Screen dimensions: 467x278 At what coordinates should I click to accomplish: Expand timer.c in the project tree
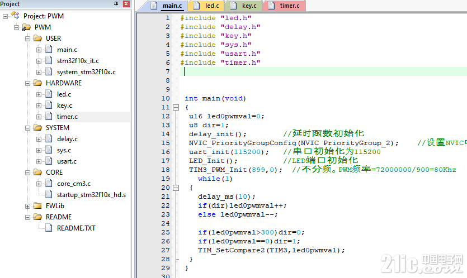pyautogui.click(x=39, y=117)
